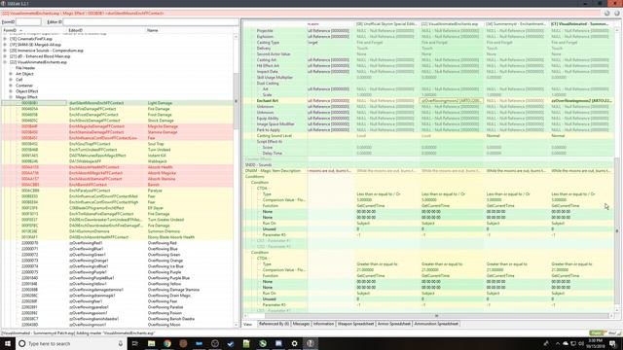Screen dimensions: 623x350
Task: Sort by the EditorID column header
Action: [106, 30]
